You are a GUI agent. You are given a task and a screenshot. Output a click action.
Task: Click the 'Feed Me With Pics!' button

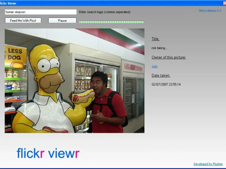pyautogui.click(x=23, y=21)
